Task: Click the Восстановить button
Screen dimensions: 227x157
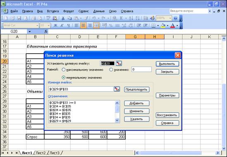Action: [x=167, y=115]
